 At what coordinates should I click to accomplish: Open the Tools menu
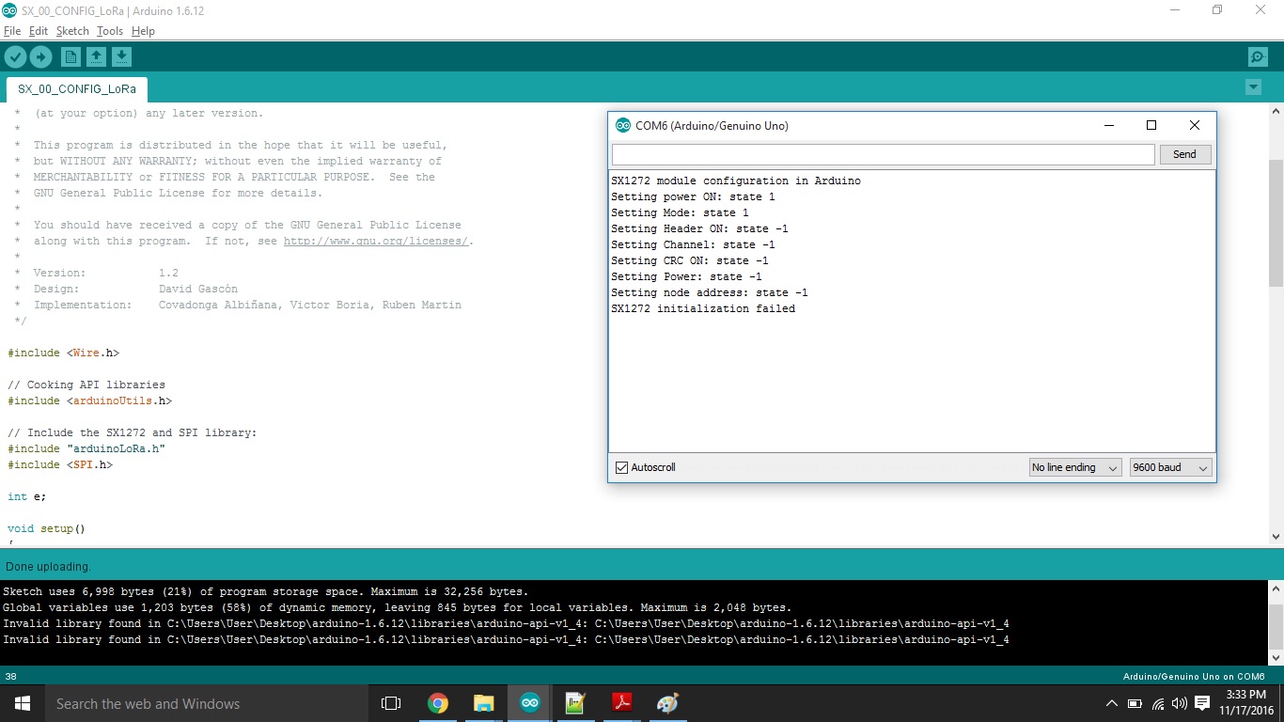click(110, 31)
